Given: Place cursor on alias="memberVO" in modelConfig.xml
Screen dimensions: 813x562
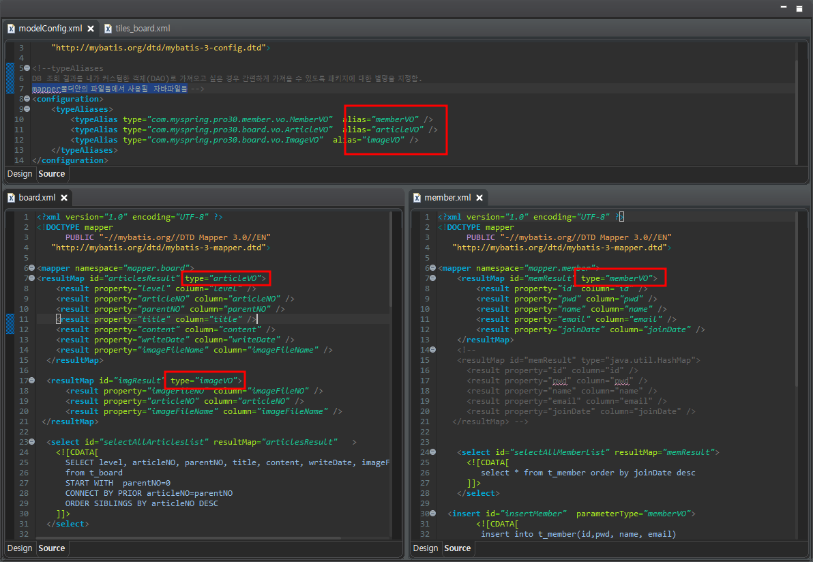Looking at the screenshot, I should pyautogui.click(x=381, y=119).
